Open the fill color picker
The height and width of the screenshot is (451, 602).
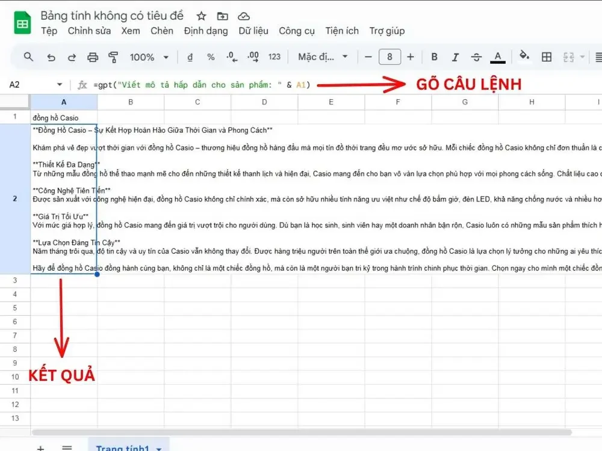pos(524,56)
